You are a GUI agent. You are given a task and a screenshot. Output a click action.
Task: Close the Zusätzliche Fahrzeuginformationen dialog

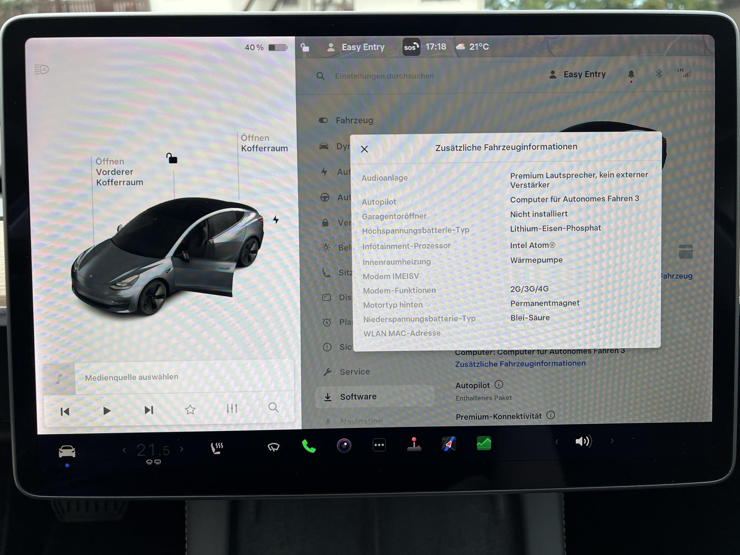pyautogui.click(x=364, y=149)
